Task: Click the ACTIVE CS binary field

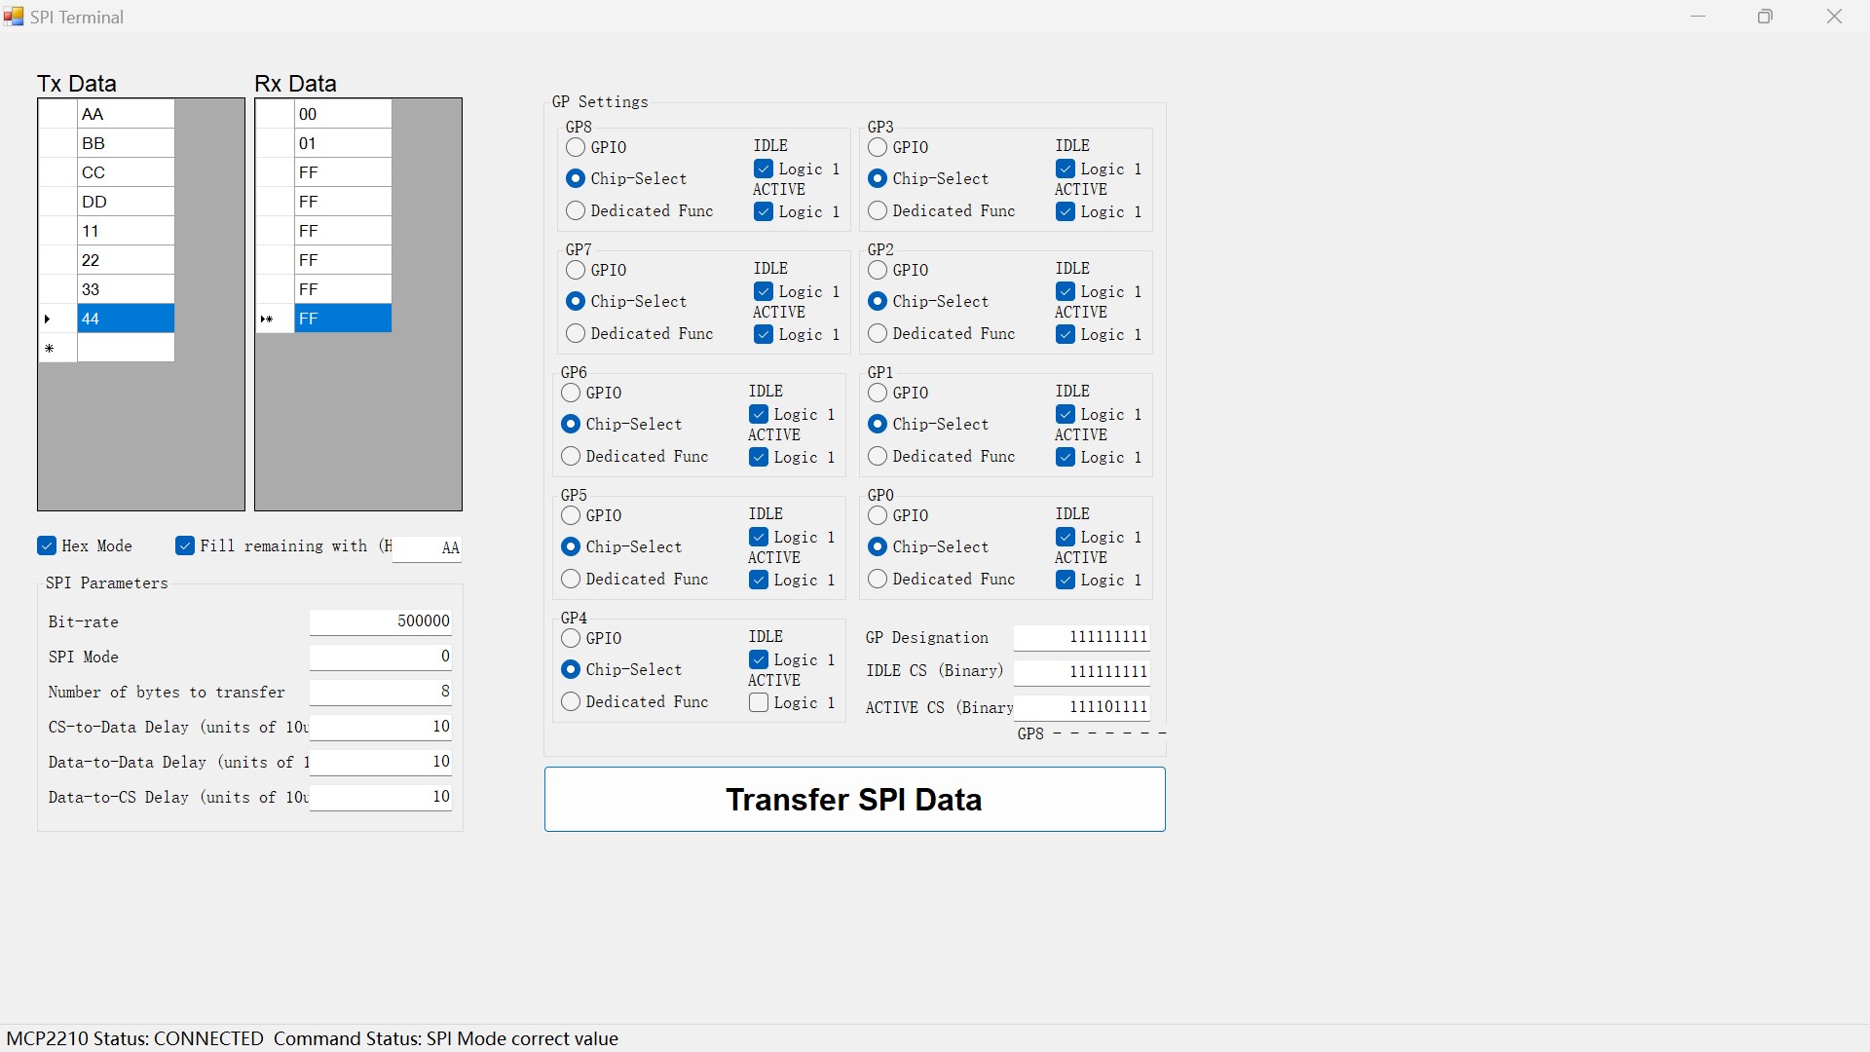Action: (1081, 707)
